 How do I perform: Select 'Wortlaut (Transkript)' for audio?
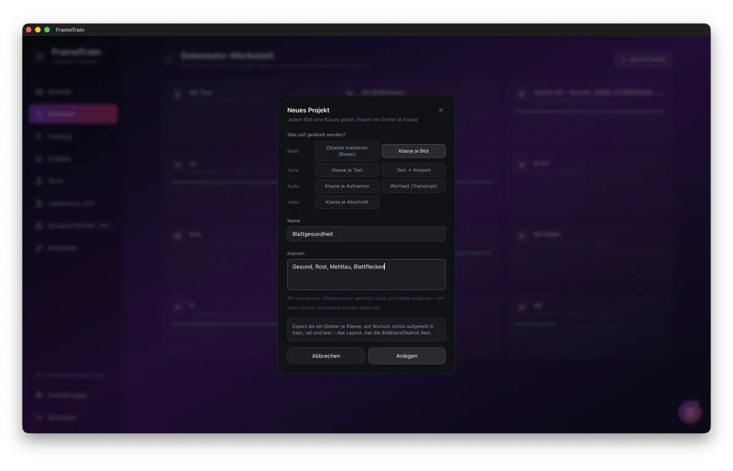point(414,186)
